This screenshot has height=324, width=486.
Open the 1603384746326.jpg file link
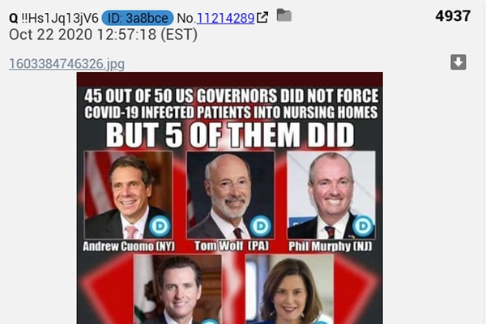[67, 64]
